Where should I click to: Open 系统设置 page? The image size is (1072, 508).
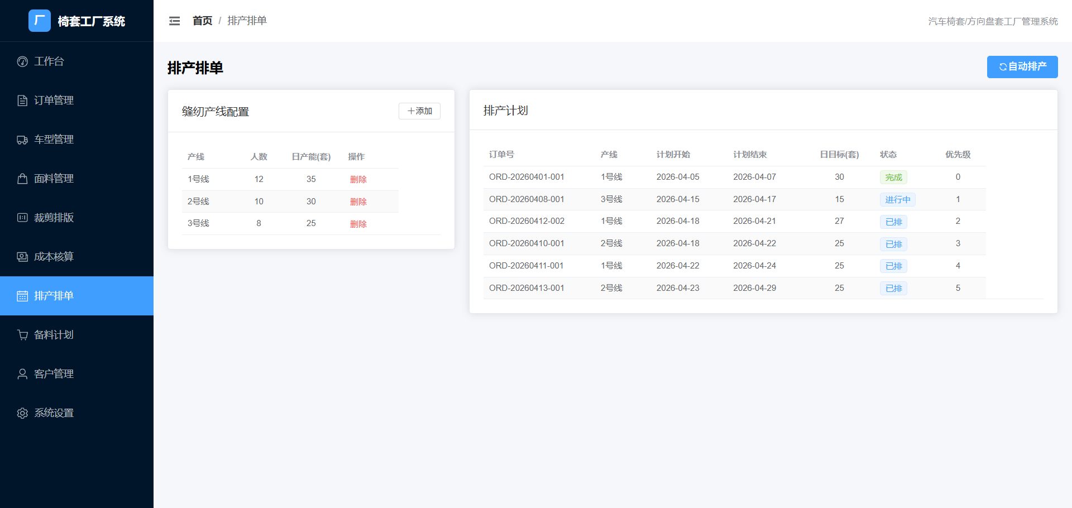click(x=76, y=413)
